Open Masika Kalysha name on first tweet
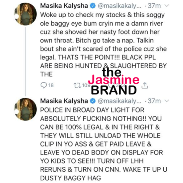Image resolution: width=183 pixels, height=183 pixels. pyautogui.click(x=64, y=6)
